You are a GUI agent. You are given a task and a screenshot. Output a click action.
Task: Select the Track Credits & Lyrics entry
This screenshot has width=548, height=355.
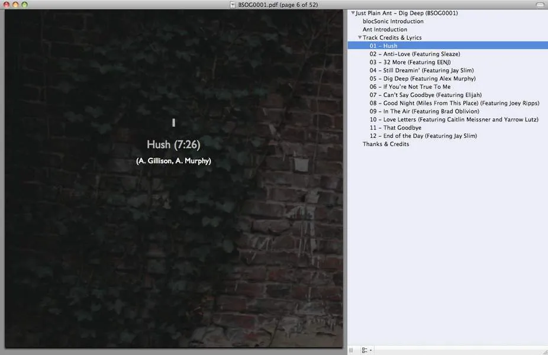[392, 38]
